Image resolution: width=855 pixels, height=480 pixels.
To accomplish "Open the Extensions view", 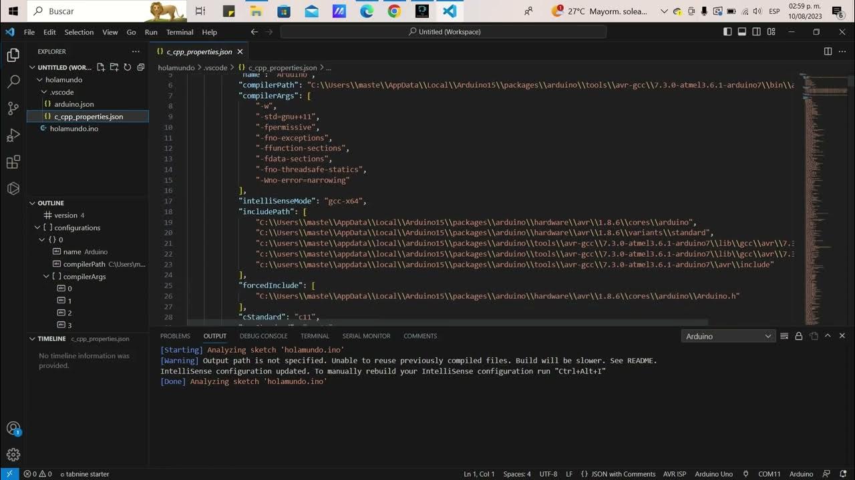I will [x=13, y=162].
